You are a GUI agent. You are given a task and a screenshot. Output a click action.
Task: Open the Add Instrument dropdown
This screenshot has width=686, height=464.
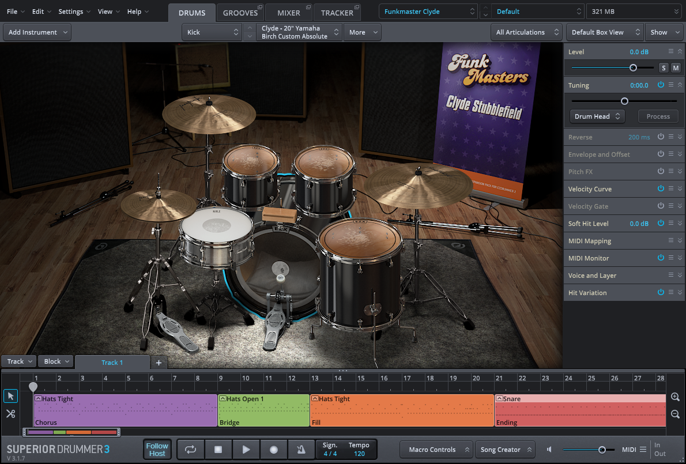coord(37,32)
